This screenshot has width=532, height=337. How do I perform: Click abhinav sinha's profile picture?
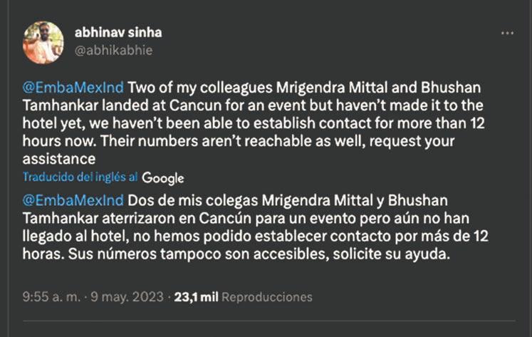pyautogui.click(x=43, y=42)
